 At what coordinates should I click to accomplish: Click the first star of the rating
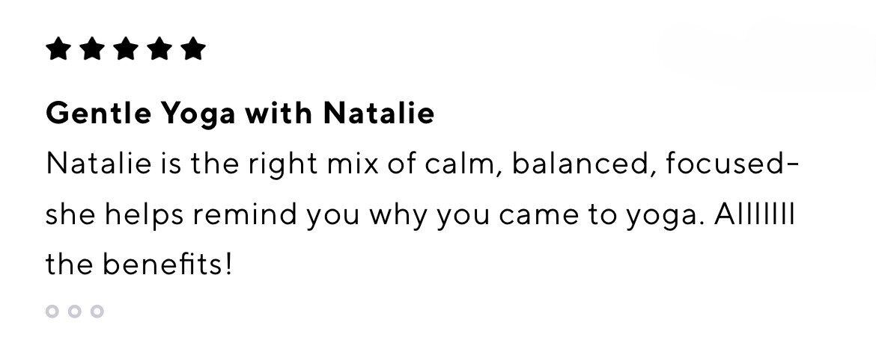(58, 49)
